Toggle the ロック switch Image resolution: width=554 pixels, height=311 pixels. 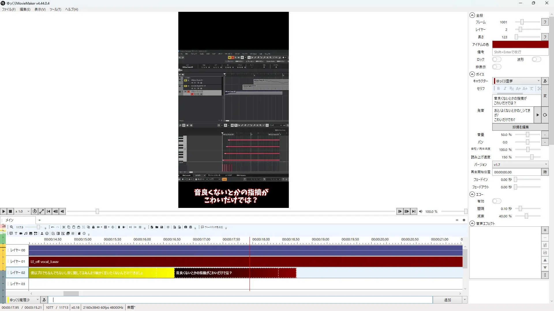[497, 59]
